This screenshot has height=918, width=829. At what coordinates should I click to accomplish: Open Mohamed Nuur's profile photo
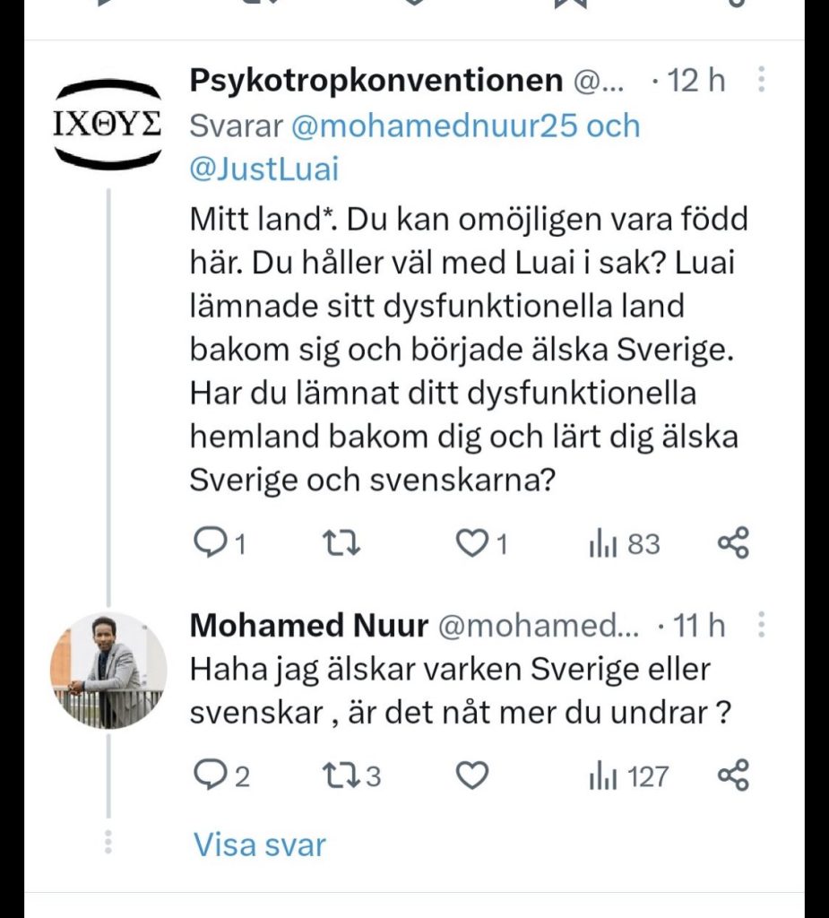pyautogui.click(x=108, y=671)
